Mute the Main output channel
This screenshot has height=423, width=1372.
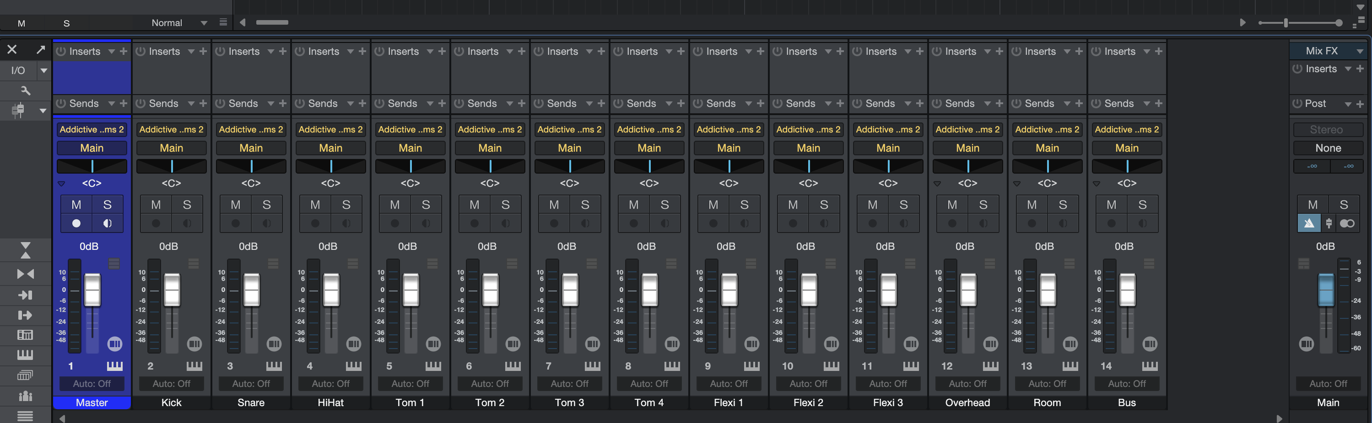(1313, 205)
